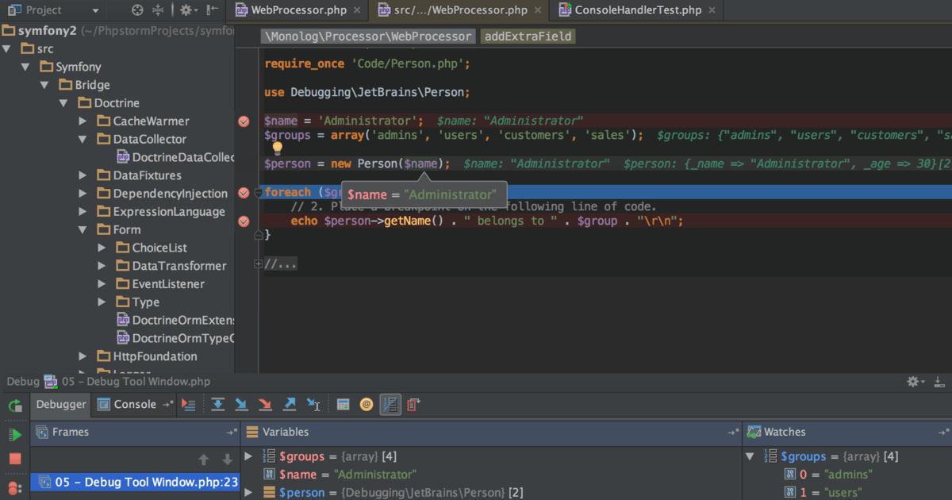This screenshot has width=952, height=500.
Task: Toggle mute breakpoints in the left sidebar
Action: [x=13, y=487]
